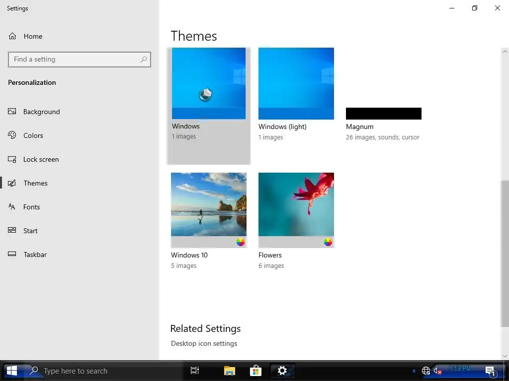
Task: Click the 'Windows (light)' label
Action: (x=282, y=127)
